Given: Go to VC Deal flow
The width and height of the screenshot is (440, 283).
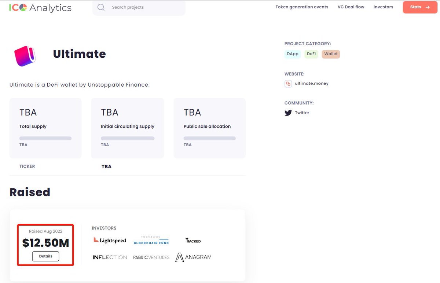Looking at the screenshot, I should point(351,7).
